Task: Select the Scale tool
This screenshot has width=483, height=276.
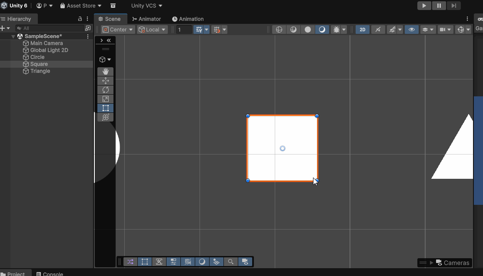Action: [x=105, y=99]
